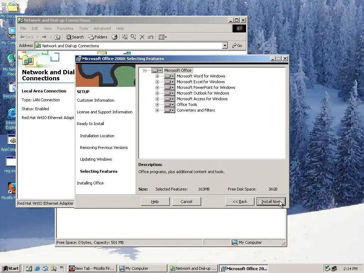Screen dimensions: 364x273
Task: Open Edit menu in Network Connections window
Action: (35, 28)
